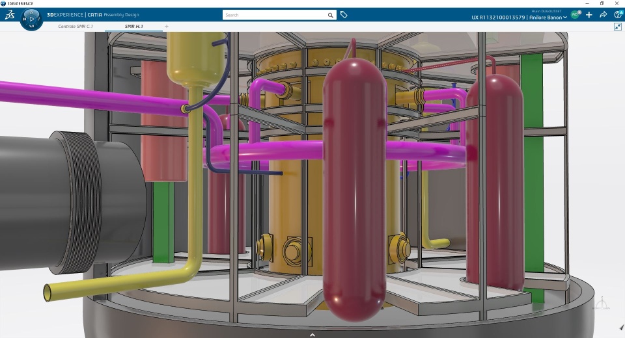Click the plus Add content icon
The height and width of the screenshot is (338, 625).
tap(589, 15)
